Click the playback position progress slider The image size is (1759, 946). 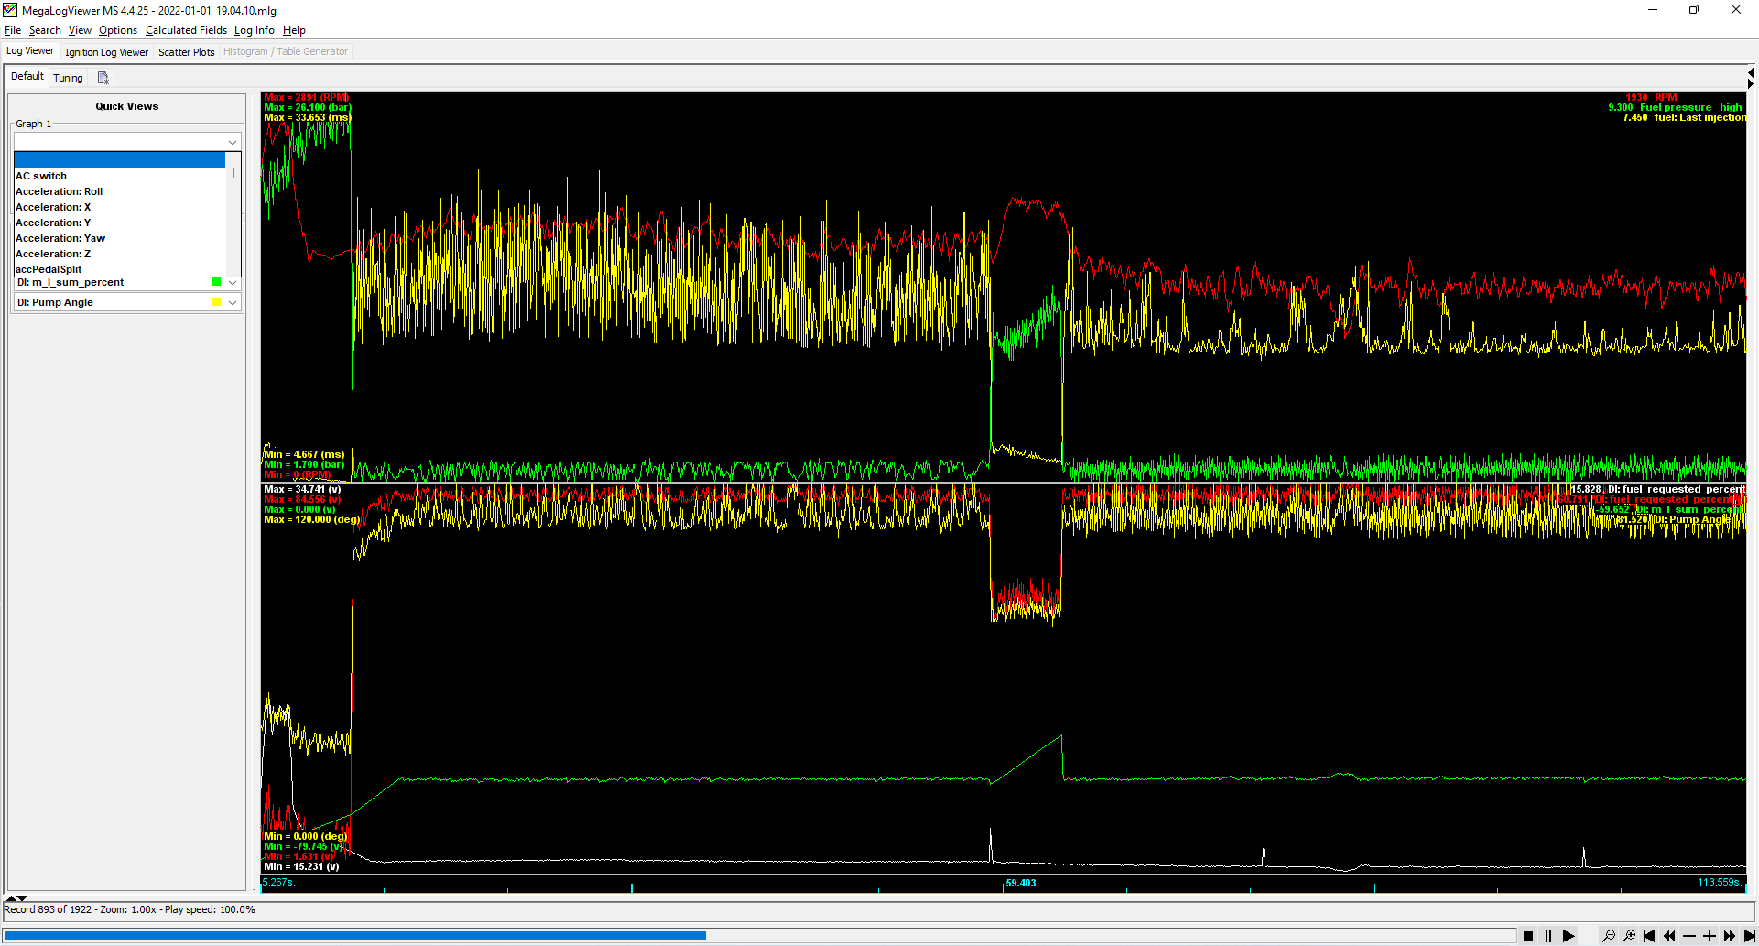pos(758,936)
